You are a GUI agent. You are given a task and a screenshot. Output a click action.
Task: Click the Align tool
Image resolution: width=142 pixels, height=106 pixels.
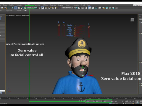point(79,8)
